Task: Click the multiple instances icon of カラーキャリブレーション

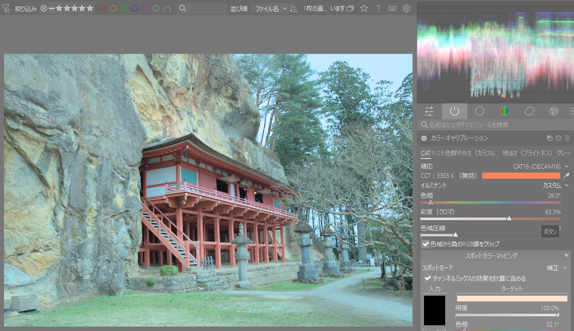Action: point(550,138)
